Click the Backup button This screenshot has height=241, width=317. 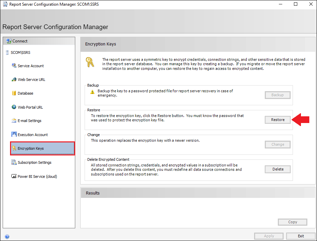(x=278, y=95)
